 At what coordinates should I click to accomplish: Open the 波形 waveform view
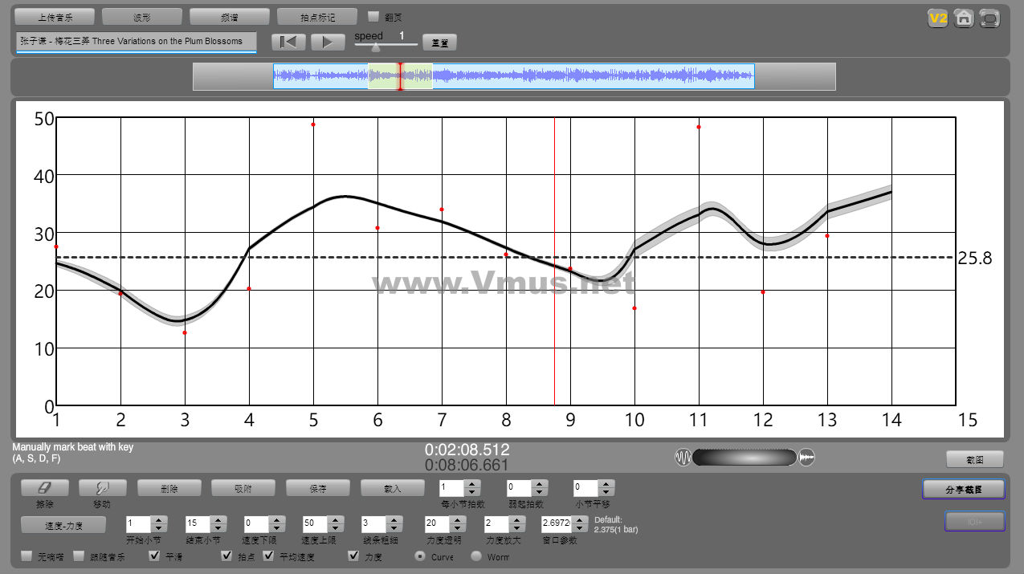pos(142,17)
